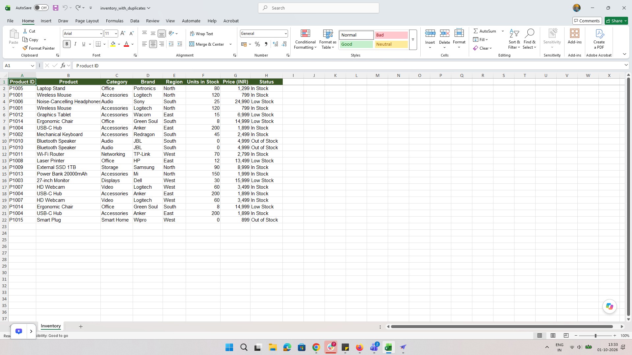Apply the yellow fill color swatch
632x355 pixels.
[x=113, y=44]
